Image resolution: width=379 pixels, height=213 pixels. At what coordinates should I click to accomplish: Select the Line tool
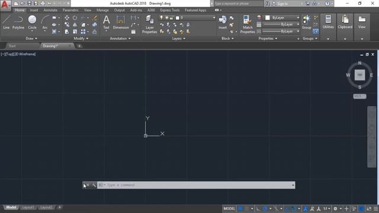pos(7,22)
